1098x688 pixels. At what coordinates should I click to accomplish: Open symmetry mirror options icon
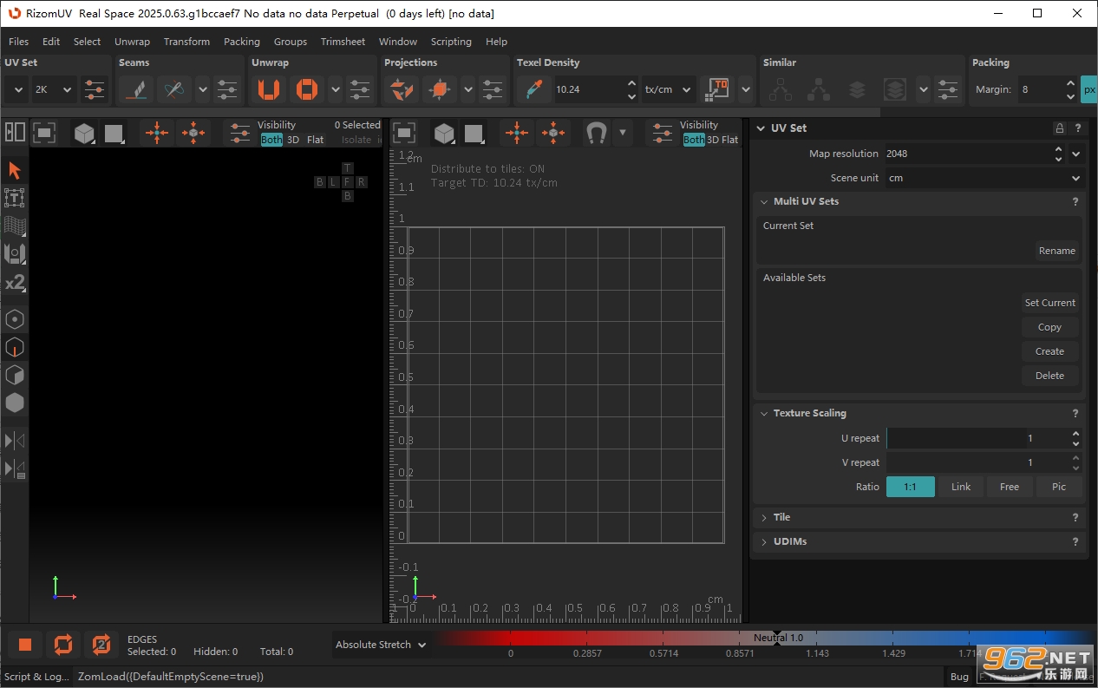point(15,469)
